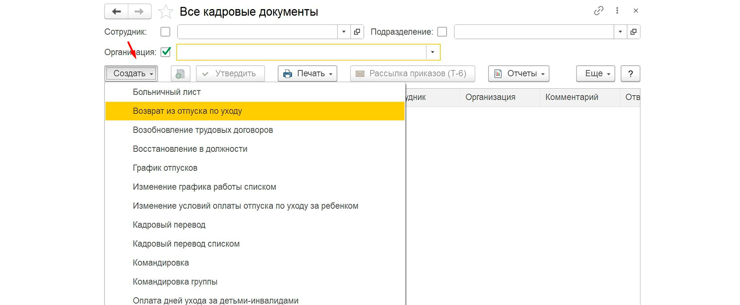Viewport: 740px width, 305px height.
Task: Enable the Подразделение filter checkbox
Action: coord(442,32)
